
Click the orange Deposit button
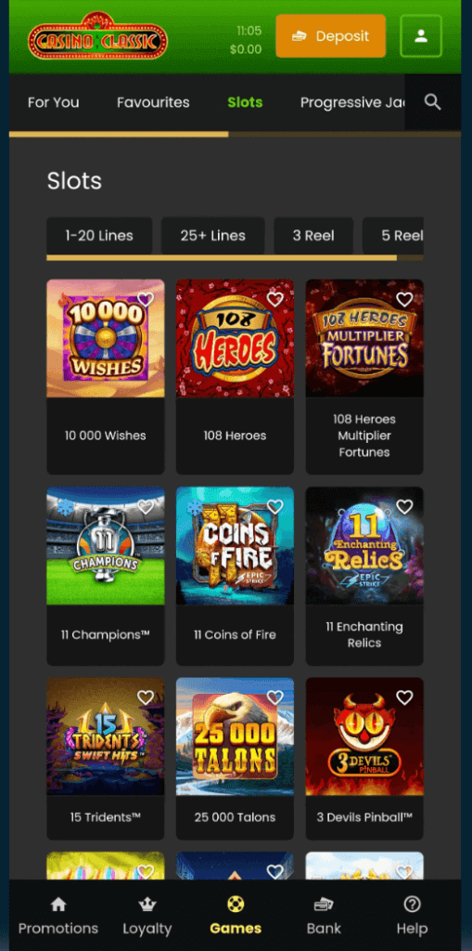[x=331, y=36]
